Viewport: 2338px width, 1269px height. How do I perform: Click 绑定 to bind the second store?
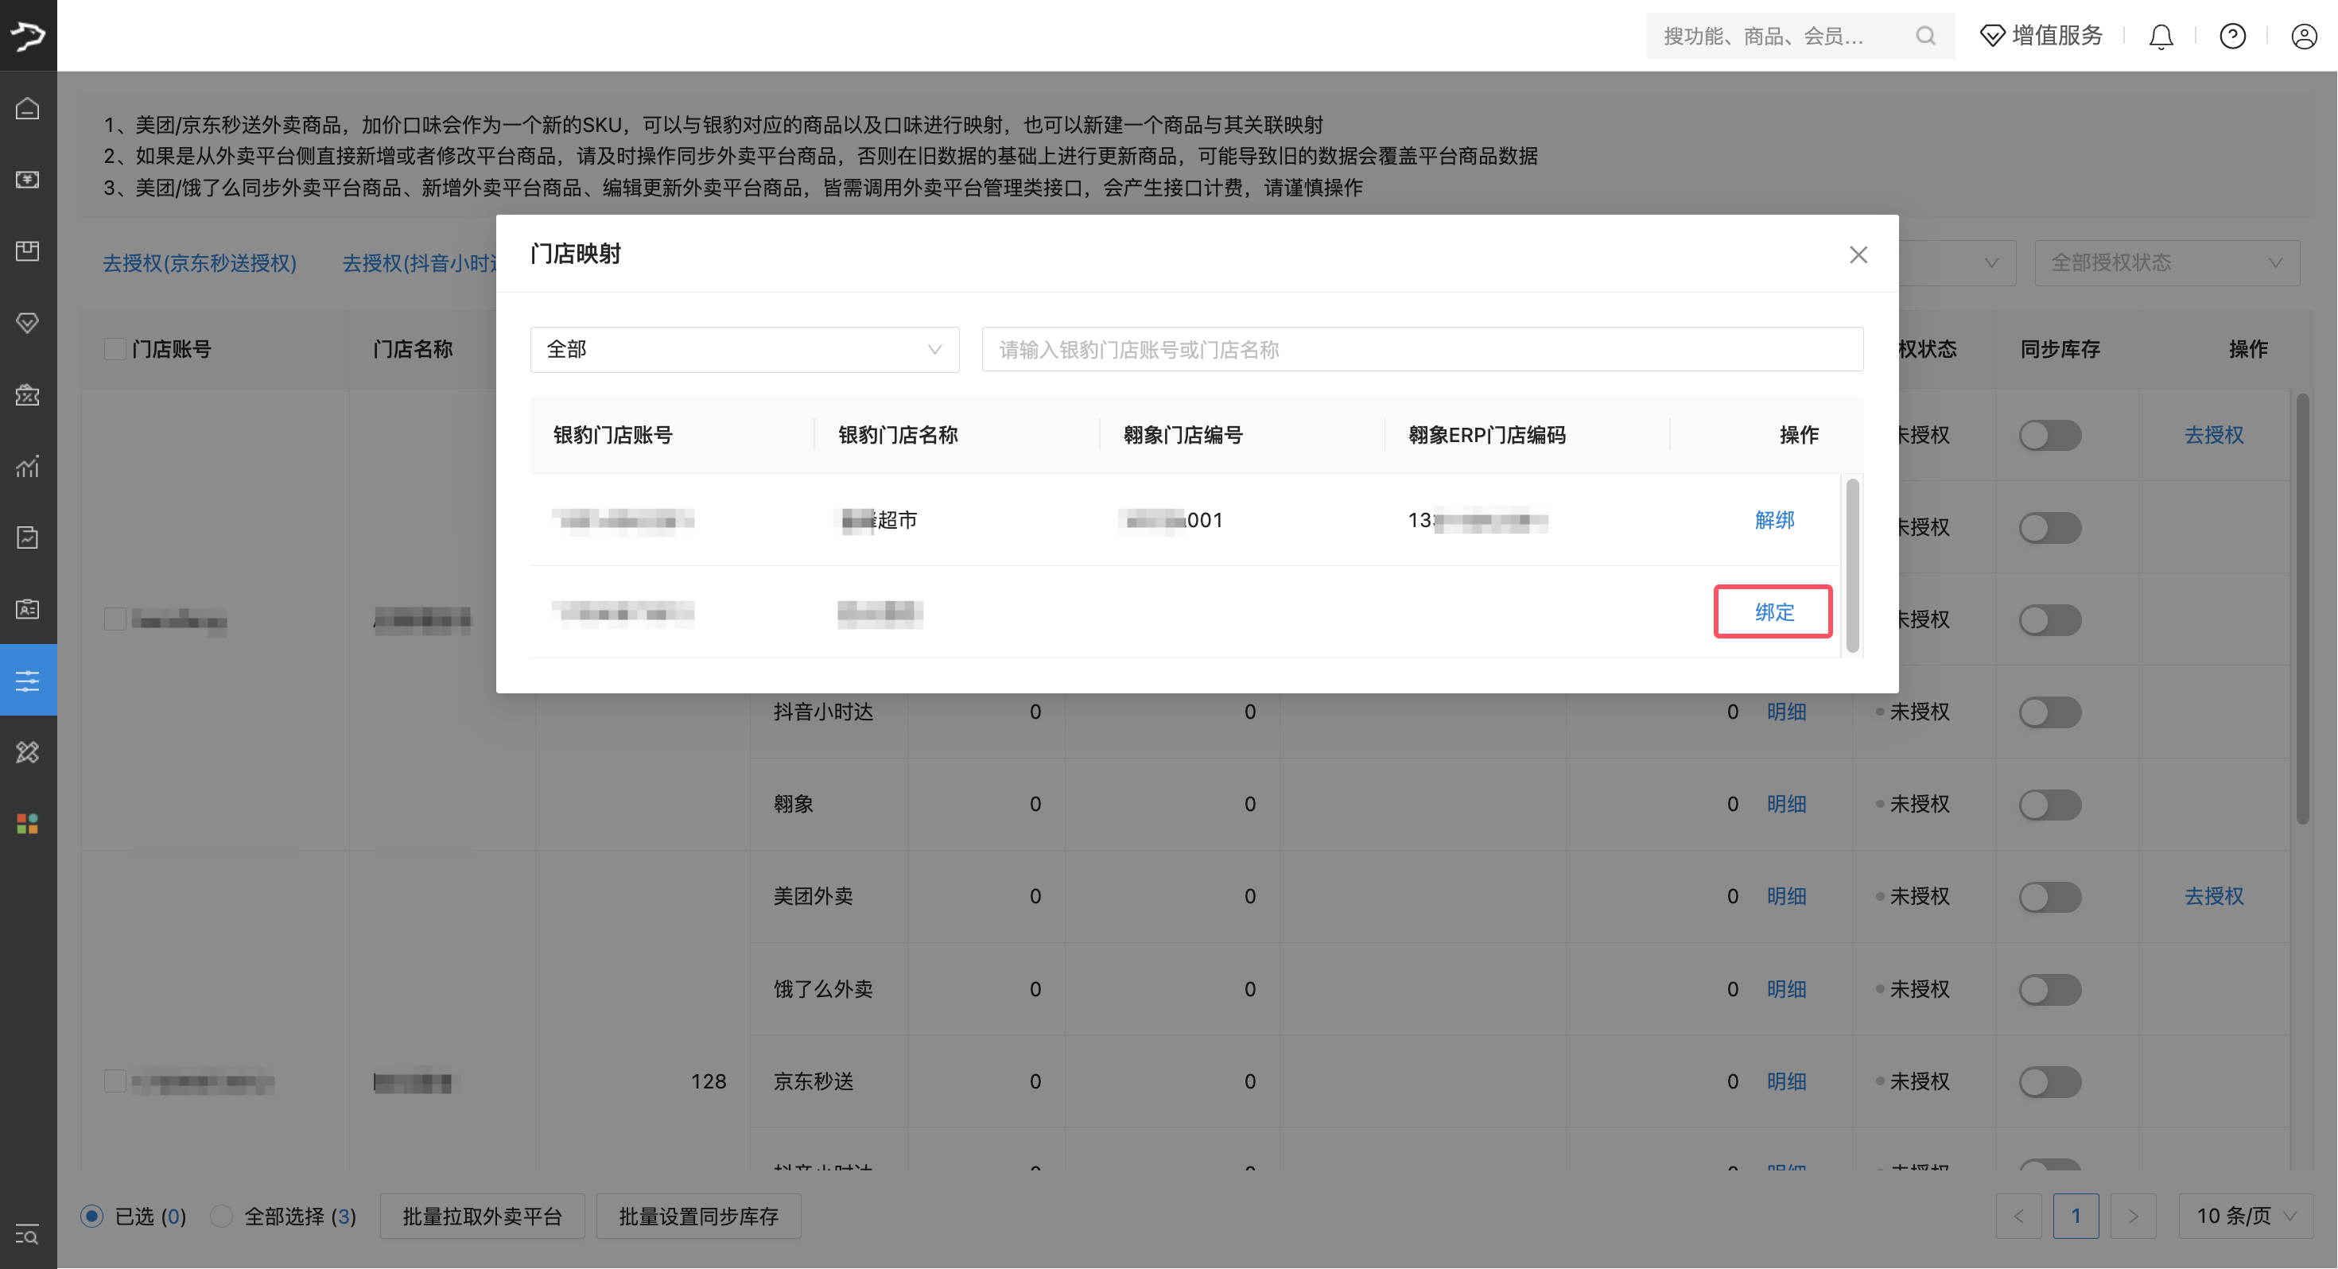click(x=1773, y=611)
